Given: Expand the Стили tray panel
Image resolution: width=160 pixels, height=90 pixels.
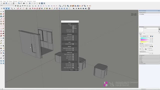Looking at the screenshot, I should point(149,57).
